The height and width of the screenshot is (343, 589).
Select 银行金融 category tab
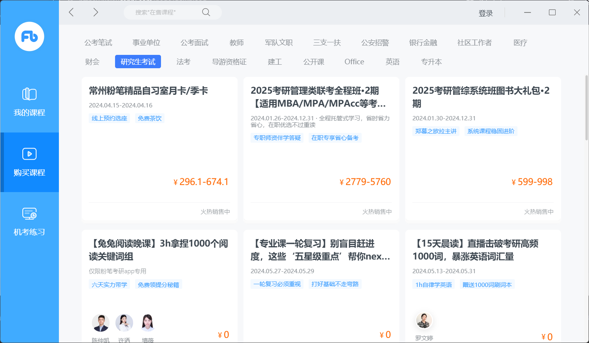pos(423,43)
